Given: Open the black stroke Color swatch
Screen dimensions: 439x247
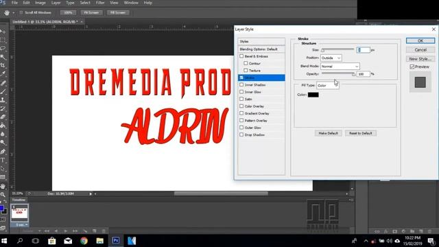Looking at the screenshot, I should [313, 95].
